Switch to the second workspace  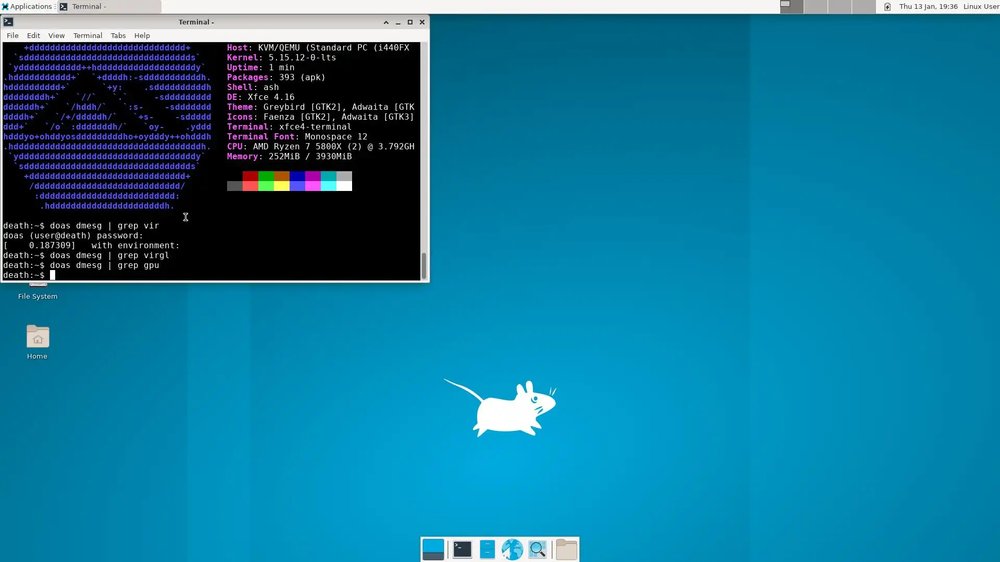tap(816, 6)
